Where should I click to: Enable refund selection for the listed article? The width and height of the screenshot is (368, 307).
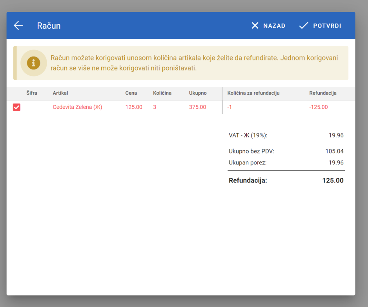16,107
